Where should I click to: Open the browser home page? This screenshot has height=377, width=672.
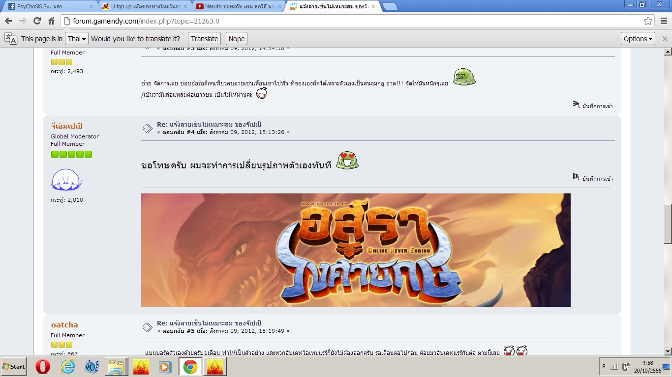pos(51,21)
